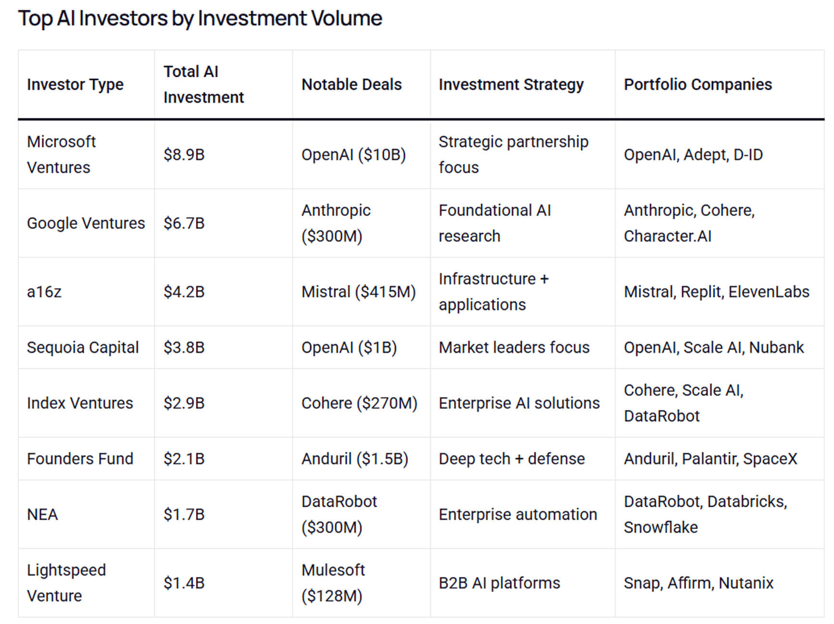Click the 'Snap, Affirm, Nutanix' portfolio cell
The height and width of the screenshot is (624, 834).
[x=699, y=583]
